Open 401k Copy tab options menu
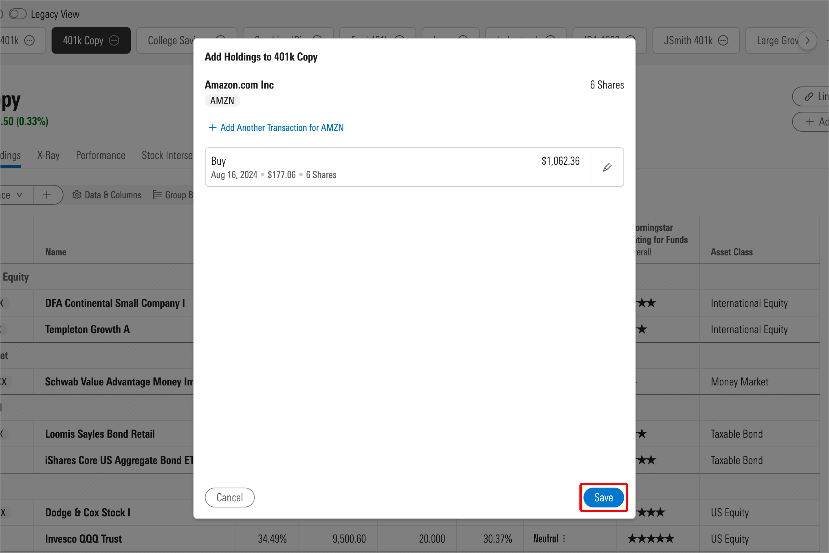 pyautogui.click(x=114, y=41)
